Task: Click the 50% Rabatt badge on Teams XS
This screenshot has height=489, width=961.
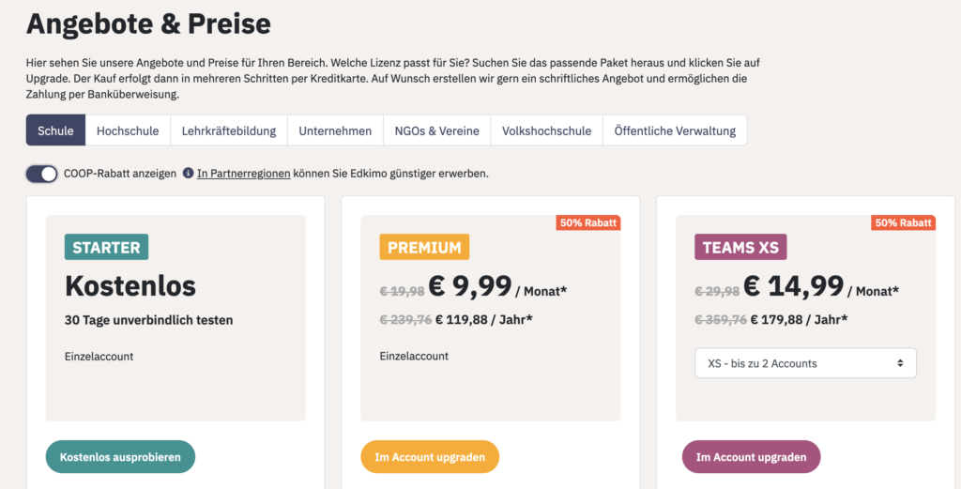Action: pyautogui.click(x=904, y=222)
